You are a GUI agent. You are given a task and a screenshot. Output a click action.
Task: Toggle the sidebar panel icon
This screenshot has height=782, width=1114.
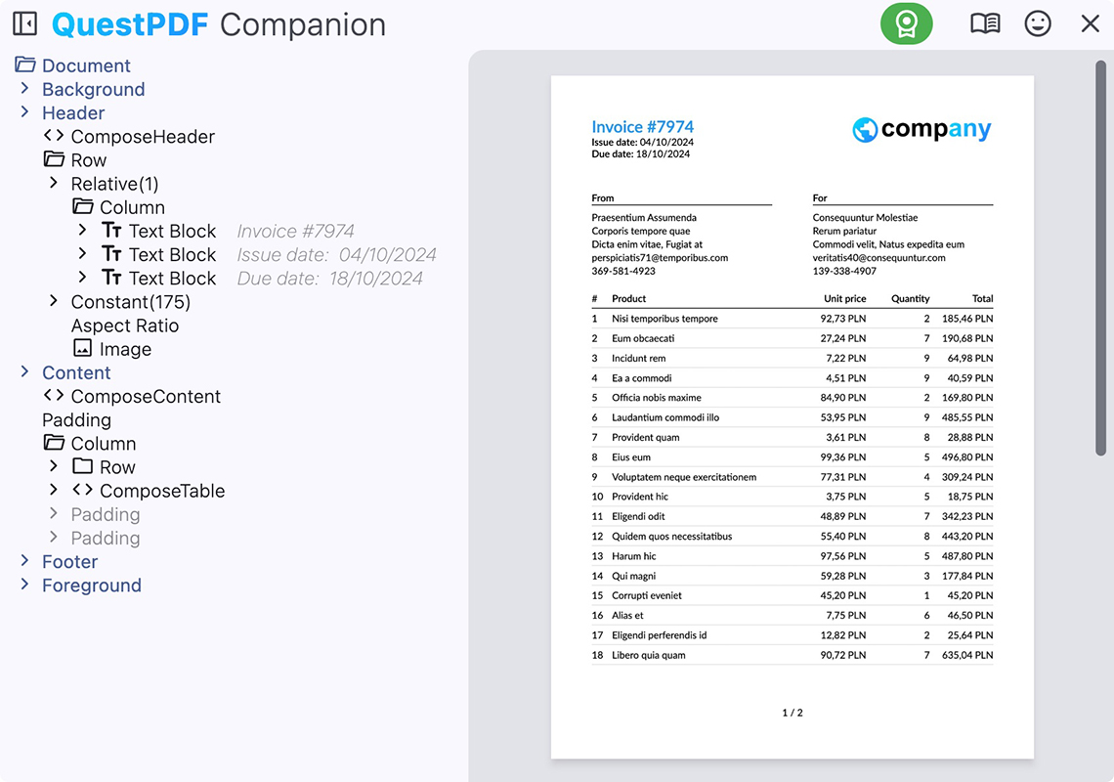[x=24, y=23]
